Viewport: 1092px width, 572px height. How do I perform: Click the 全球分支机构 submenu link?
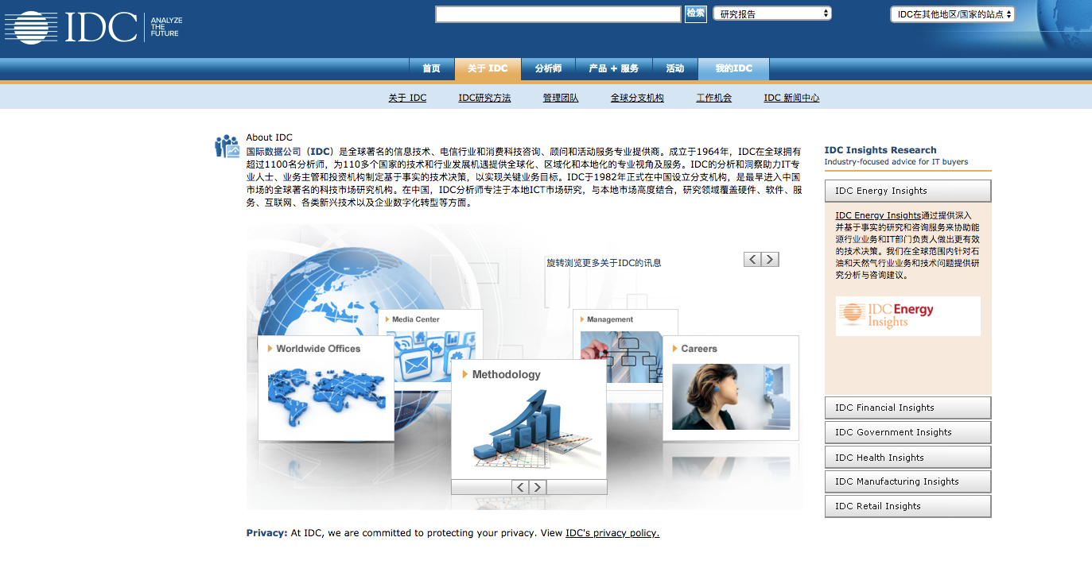637,98
